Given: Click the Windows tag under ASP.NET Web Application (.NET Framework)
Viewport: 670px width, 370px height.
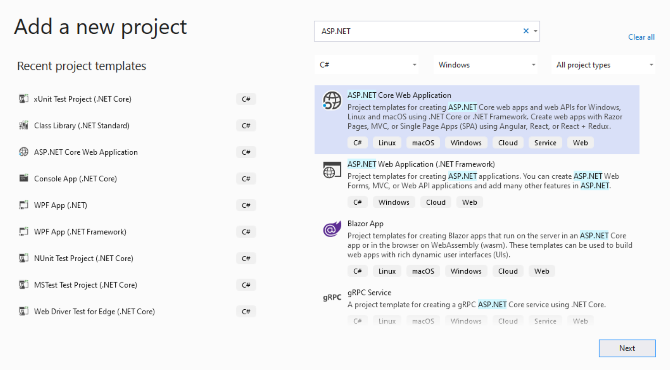Looking at the screenshot, I should tap(394, 202).
